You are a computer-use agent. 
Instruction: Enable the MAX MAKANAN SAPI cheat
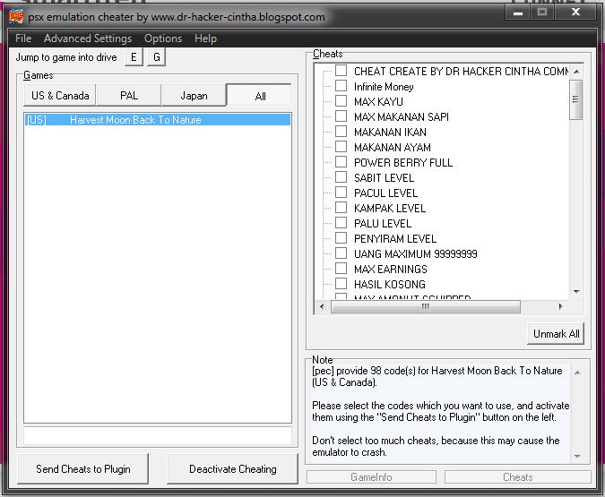pos(341,116)
